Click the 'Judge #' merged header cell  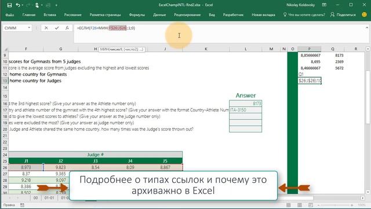coord(95,155)
